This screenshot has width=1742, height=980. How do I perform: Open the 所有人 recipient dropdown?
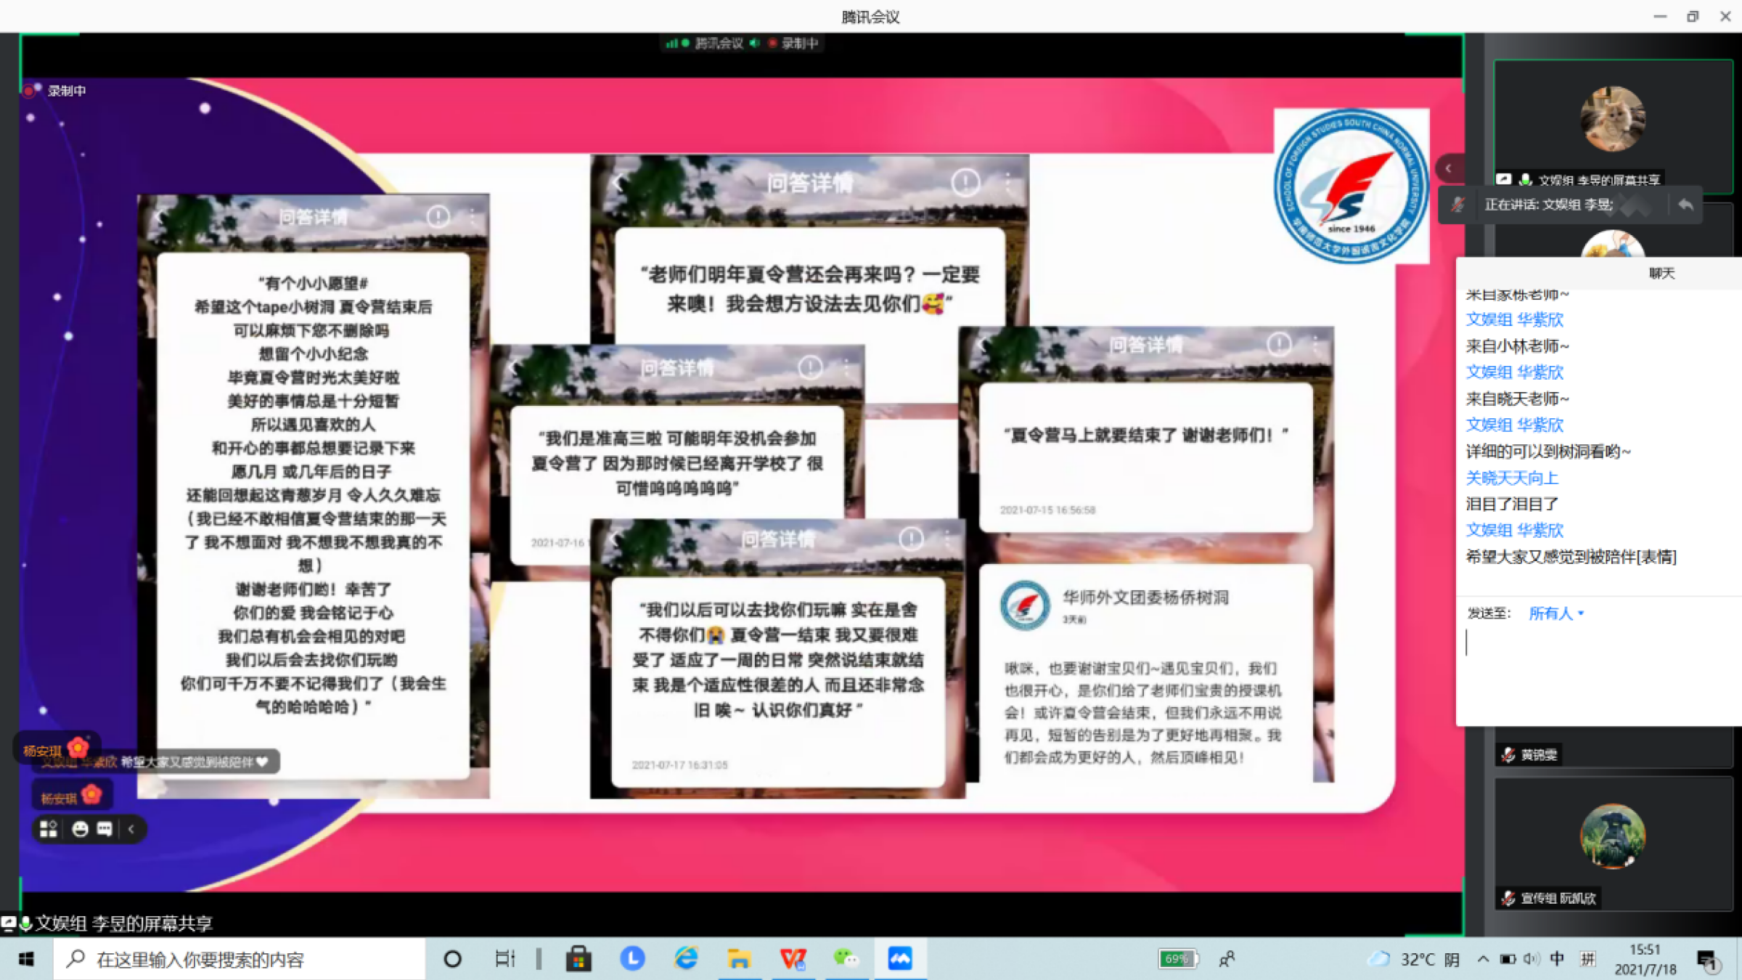1556,614
